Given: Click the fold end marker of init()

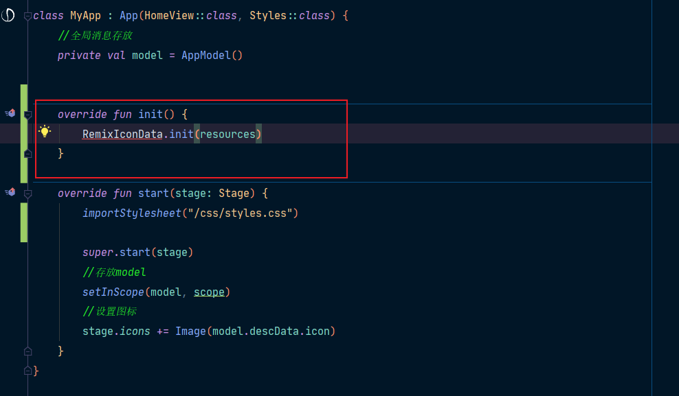Looking at the screenshot, I should [27, 153].
